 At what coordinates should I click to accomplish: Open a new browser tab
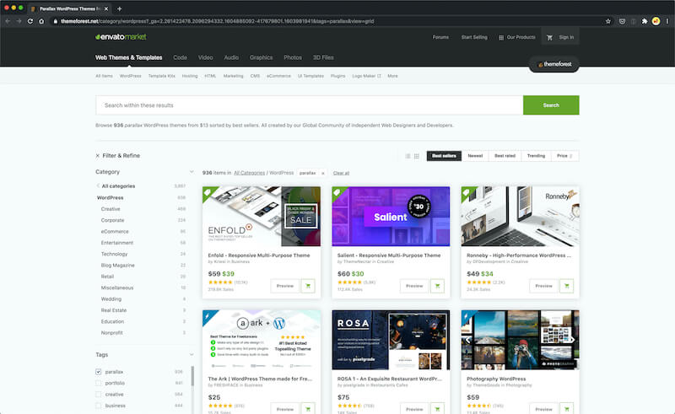119,8
